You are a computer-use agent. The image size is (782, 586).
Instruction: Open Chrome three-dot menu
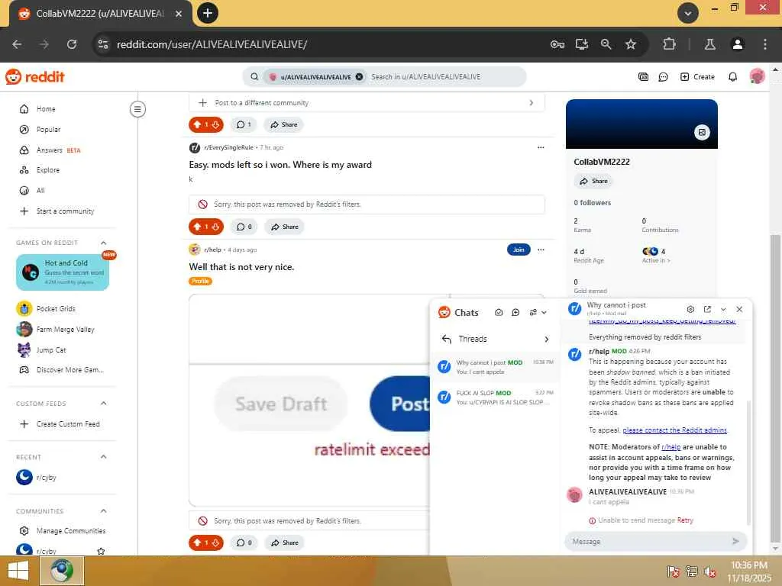pyautogui.click(x=764, y=44)
